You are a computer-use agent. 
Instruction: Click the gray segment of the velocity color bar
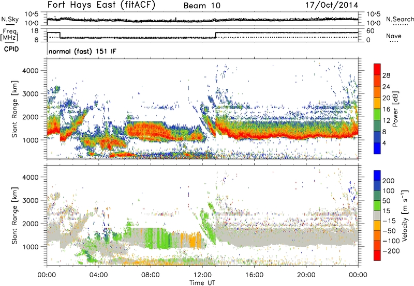[x=377, y=215]
